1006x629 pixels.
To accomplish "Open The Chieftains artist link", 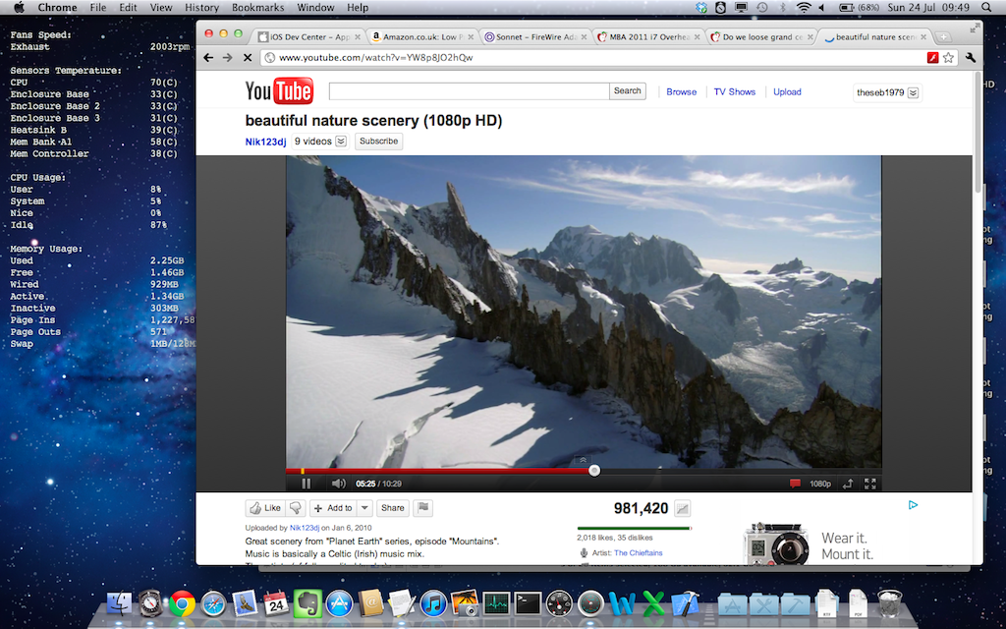I will 639,552.
